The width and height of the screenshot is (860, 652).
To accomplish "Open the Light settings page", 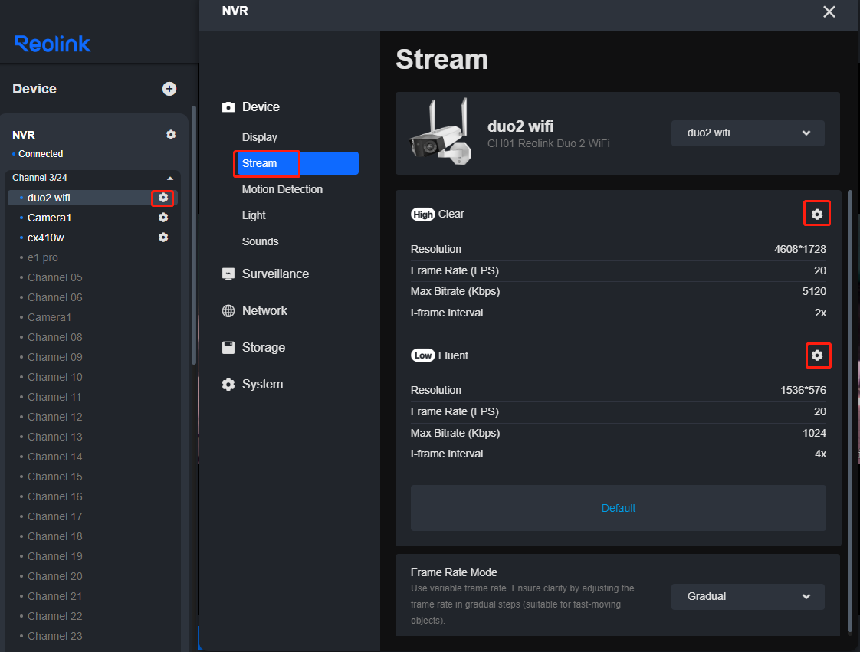I will coord(254,215).
